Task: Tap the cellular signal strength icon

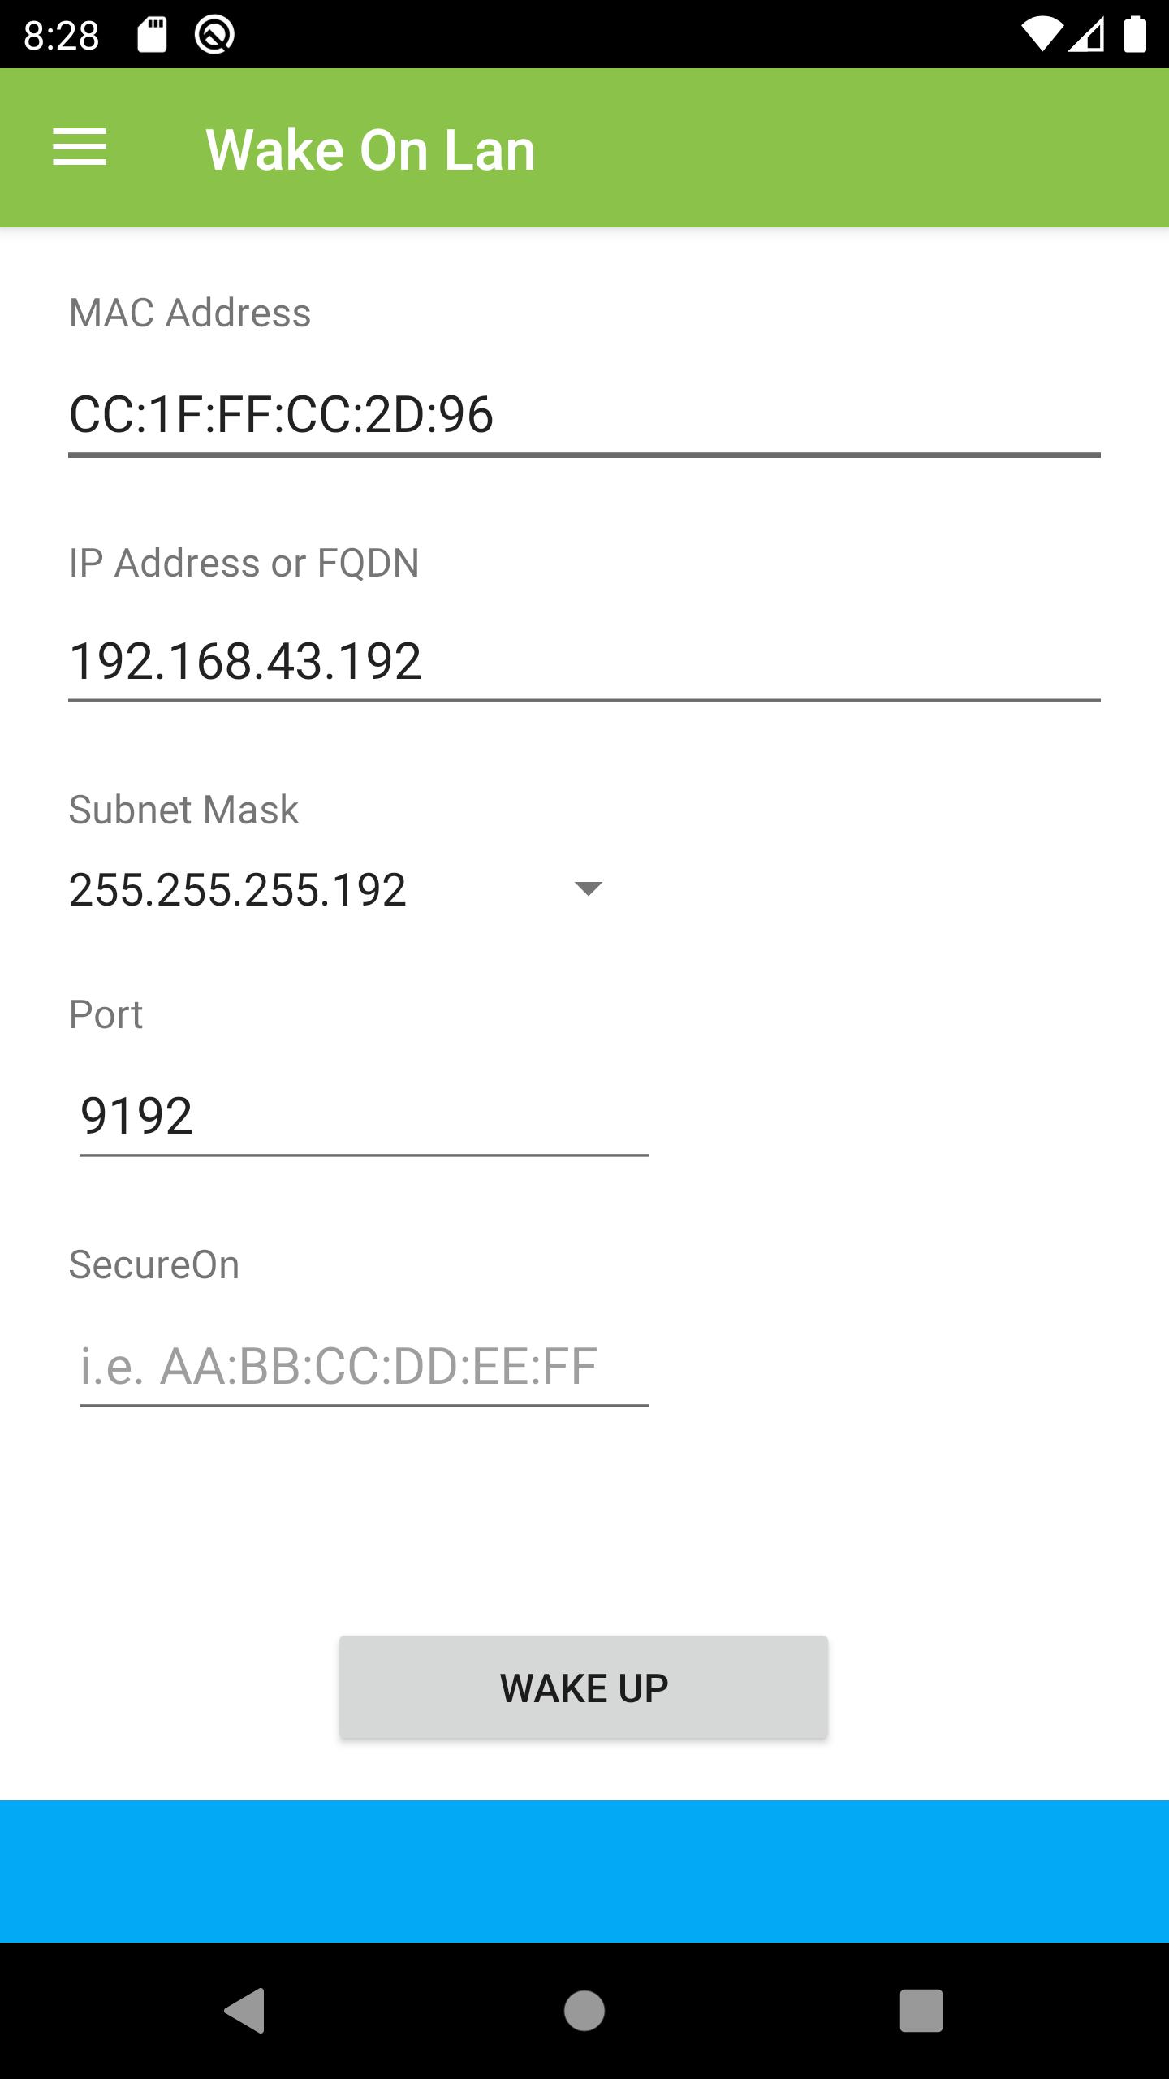Action: click(1086, 34)
